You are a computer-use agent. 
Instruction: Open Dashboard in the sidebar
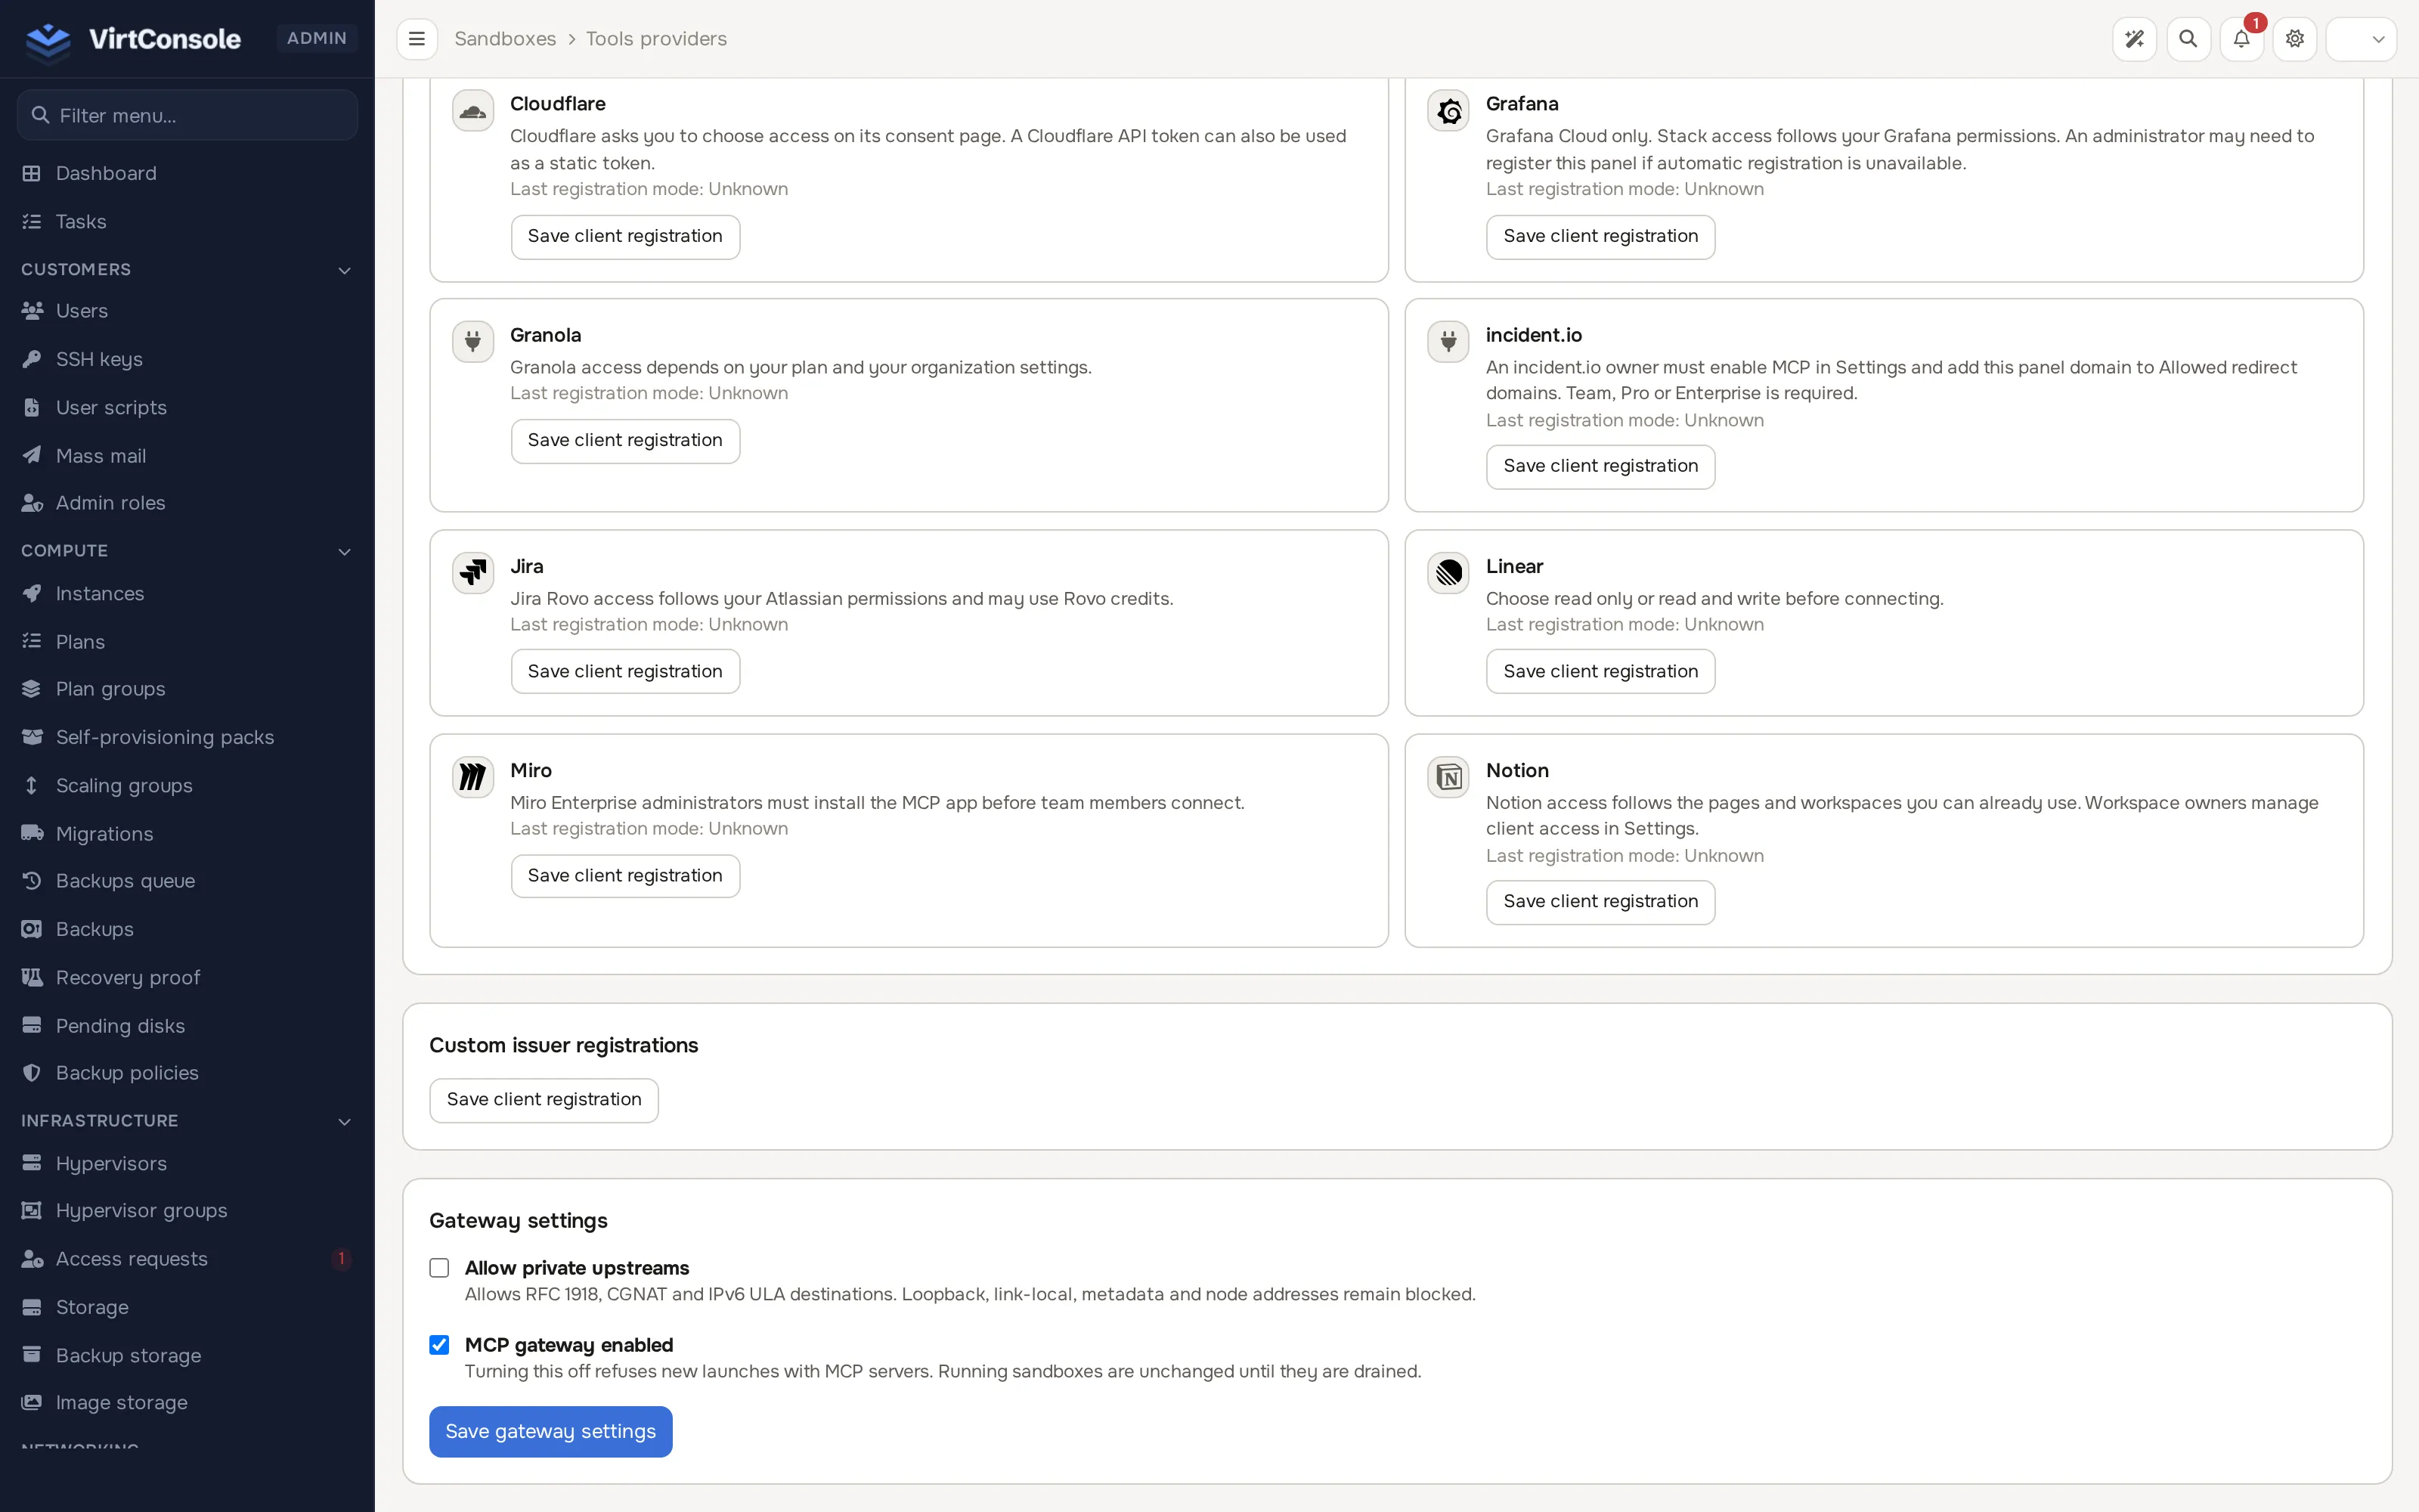coord(187,173)
